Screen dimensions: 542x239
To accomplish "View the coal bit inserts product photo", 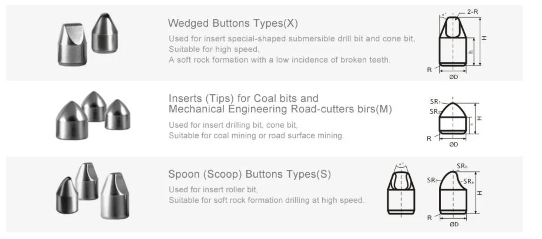I will 93,115.
